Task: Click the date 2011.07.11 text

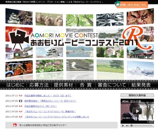Action: [12, 96]
